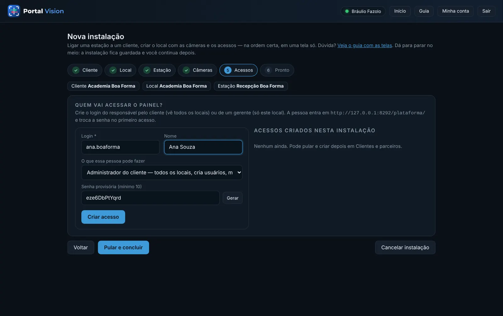Image resolution: width=503 pixels, height=316 pixels.
Task: Click the label O que essa pessoa pode fazer
Action: click(113, 161)
